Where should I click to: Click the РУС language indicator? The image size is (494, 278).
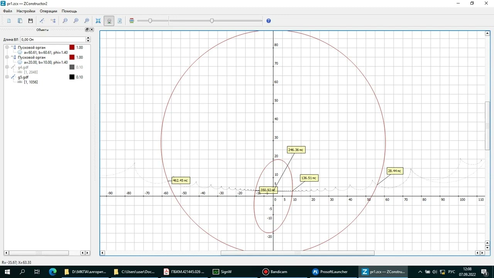pos(452,272)
